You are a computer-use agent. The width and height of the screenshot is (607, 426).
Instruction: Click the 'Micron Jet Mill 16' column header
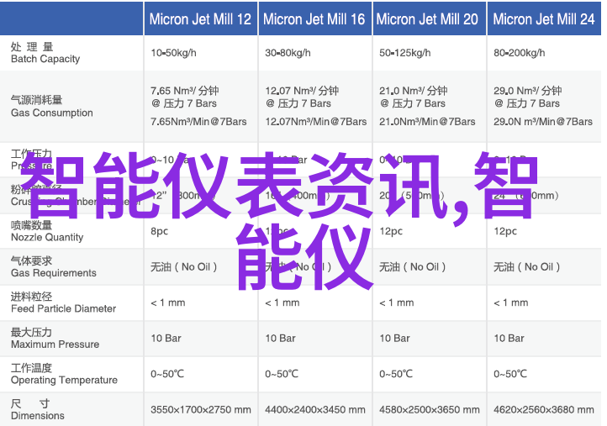(x=314, y=19)
